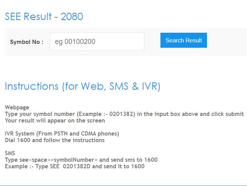Click the standalone SMS subheading
This screenshot has height=186, width=247.
pos(10,153)
